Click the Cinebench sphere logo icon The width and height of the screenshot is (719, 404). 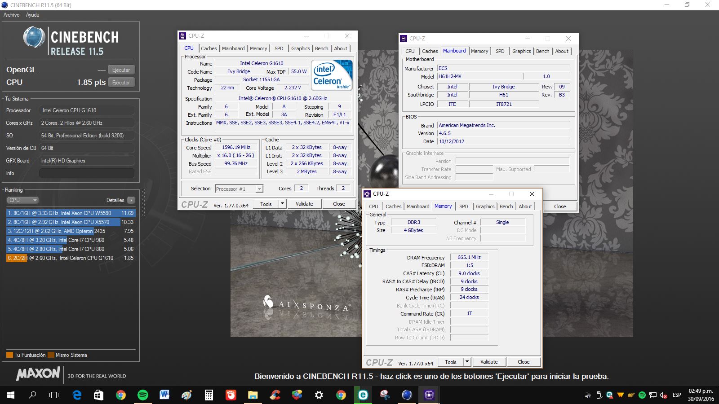34,37
